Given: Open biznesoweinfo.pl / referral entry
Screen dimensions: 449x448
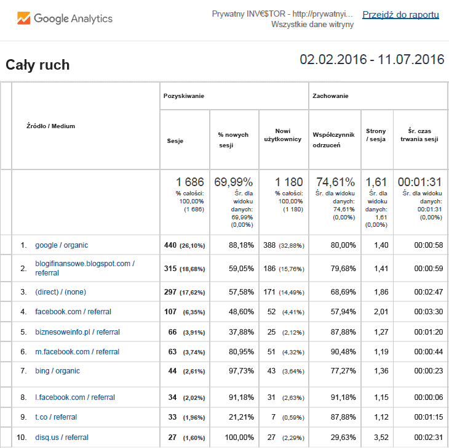Looking at the screenshot, I should point(77,332).
